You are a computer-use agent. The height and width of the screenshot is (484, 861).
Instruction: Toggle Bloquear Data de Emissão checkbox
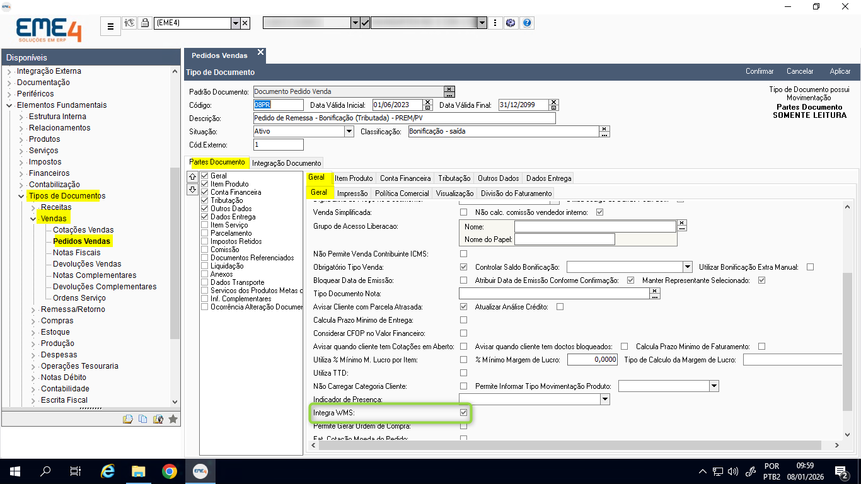point(464,280)
